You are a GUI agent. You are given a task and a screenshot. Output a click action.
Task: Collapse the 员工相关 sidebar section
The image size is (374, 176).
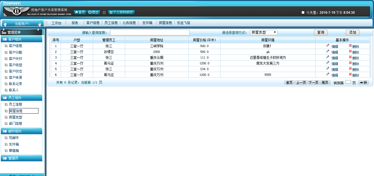pos(21,98)
